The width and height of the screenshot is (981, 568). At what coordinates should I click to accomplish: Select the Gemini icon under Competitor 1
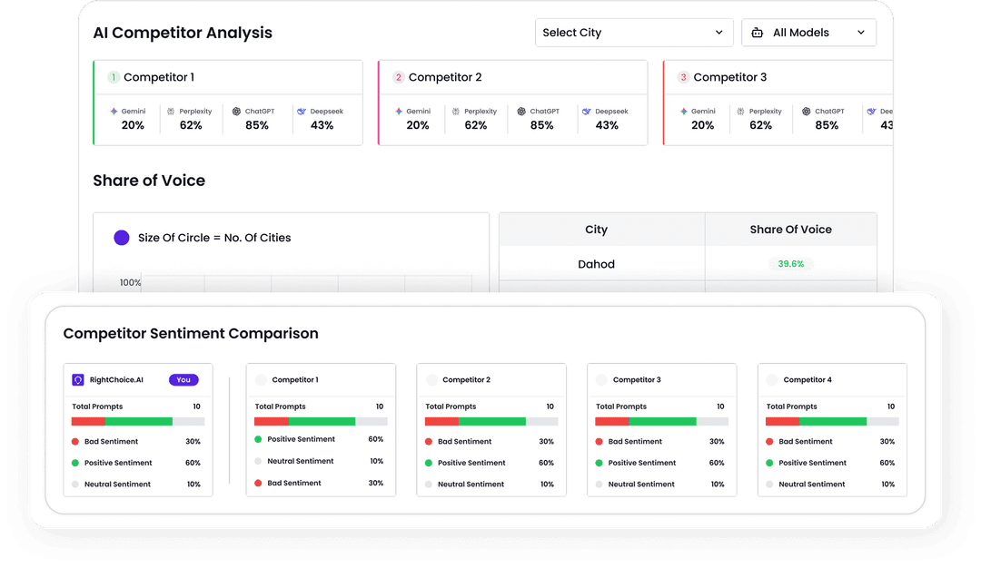[x=115, y=111]
